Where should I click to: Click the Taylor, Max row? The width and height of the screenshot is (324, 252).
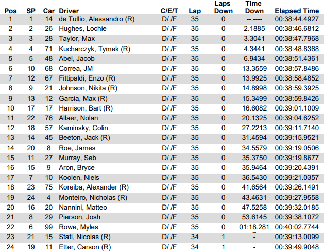tap(162, 39)
